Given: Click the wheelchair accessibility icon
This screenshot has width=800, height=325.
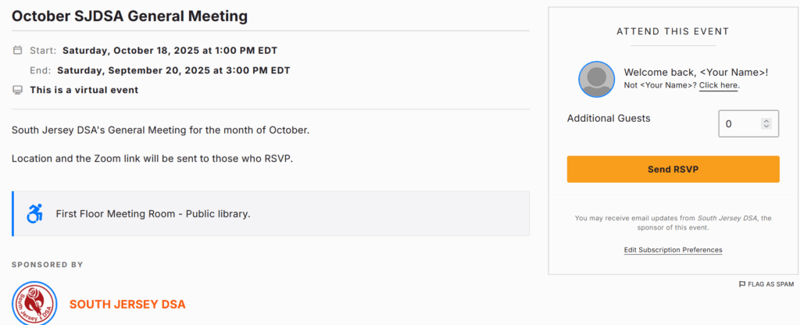Looking at the screenshot, I should tap(35, 213).
